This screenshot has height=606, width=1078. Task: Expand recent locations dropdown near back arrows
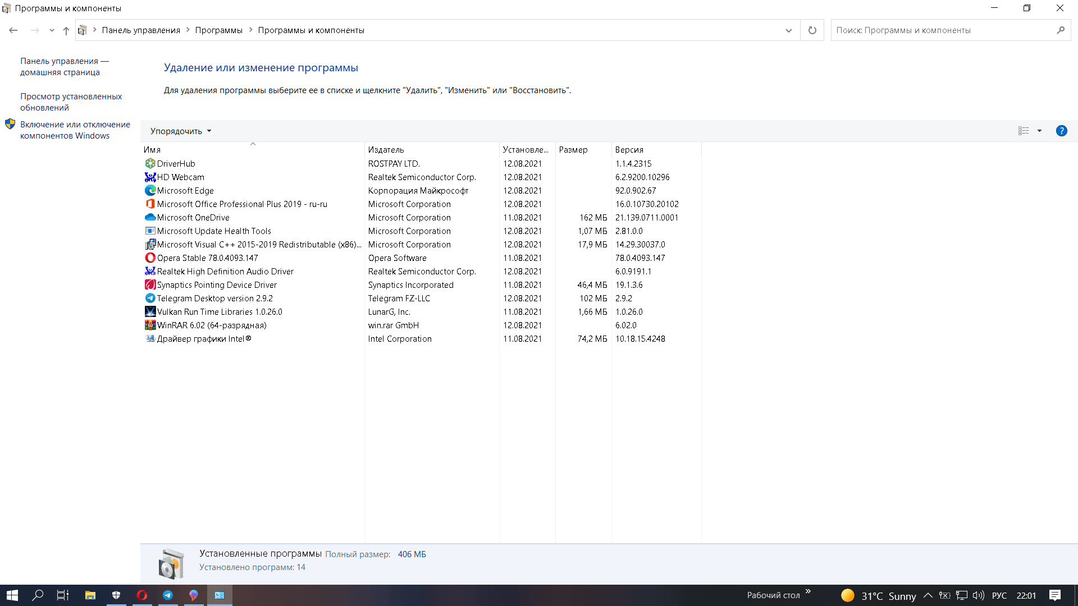coord(52,30)
